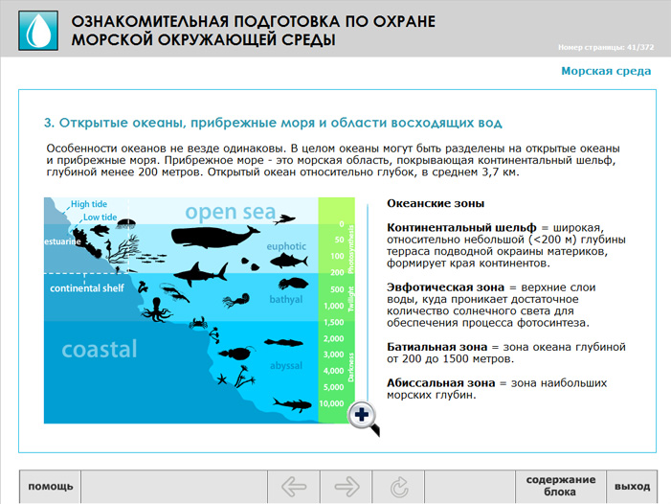Click the whale silhouette in diagram
Screen dimensions: 671x504
(214, 237)
